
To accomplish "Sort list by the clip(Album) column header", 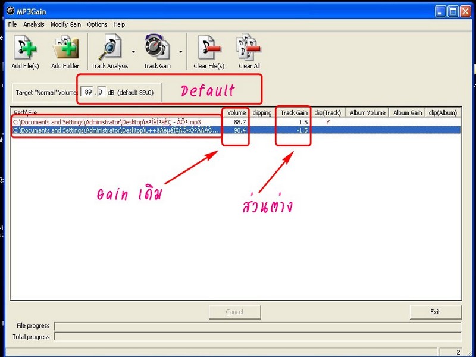I will pos(443,113).
